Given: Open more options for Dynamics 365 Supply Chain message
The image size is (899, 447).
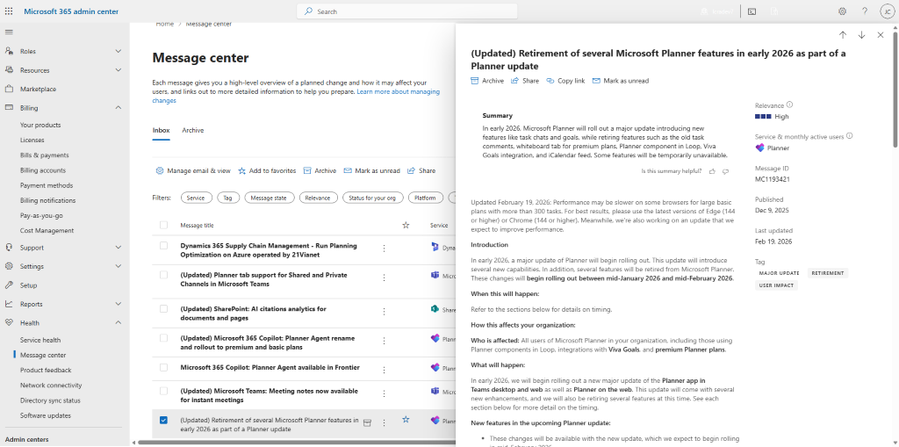Looking at the screenshot, I should point(385,248).
